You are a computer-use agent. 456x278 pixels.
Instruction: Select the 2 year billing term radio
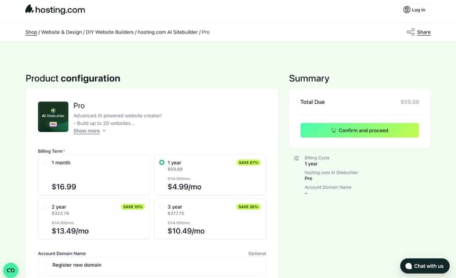[46, 207]
